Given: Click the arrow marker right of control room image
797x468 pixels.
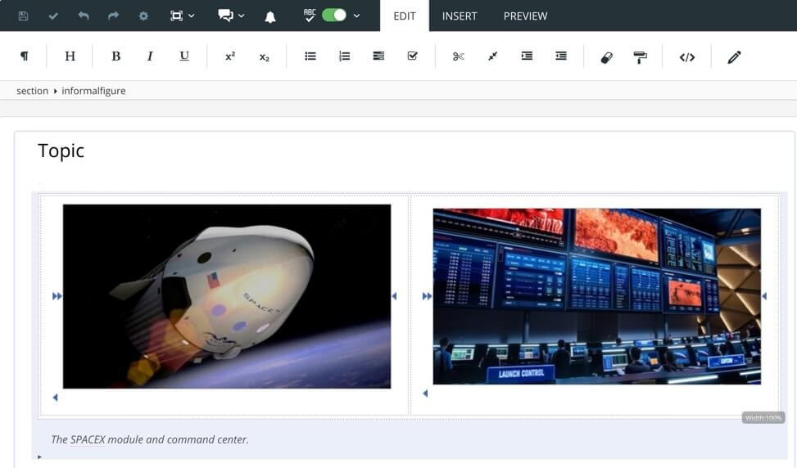Looking at the screenshot, I should [764, 296].
